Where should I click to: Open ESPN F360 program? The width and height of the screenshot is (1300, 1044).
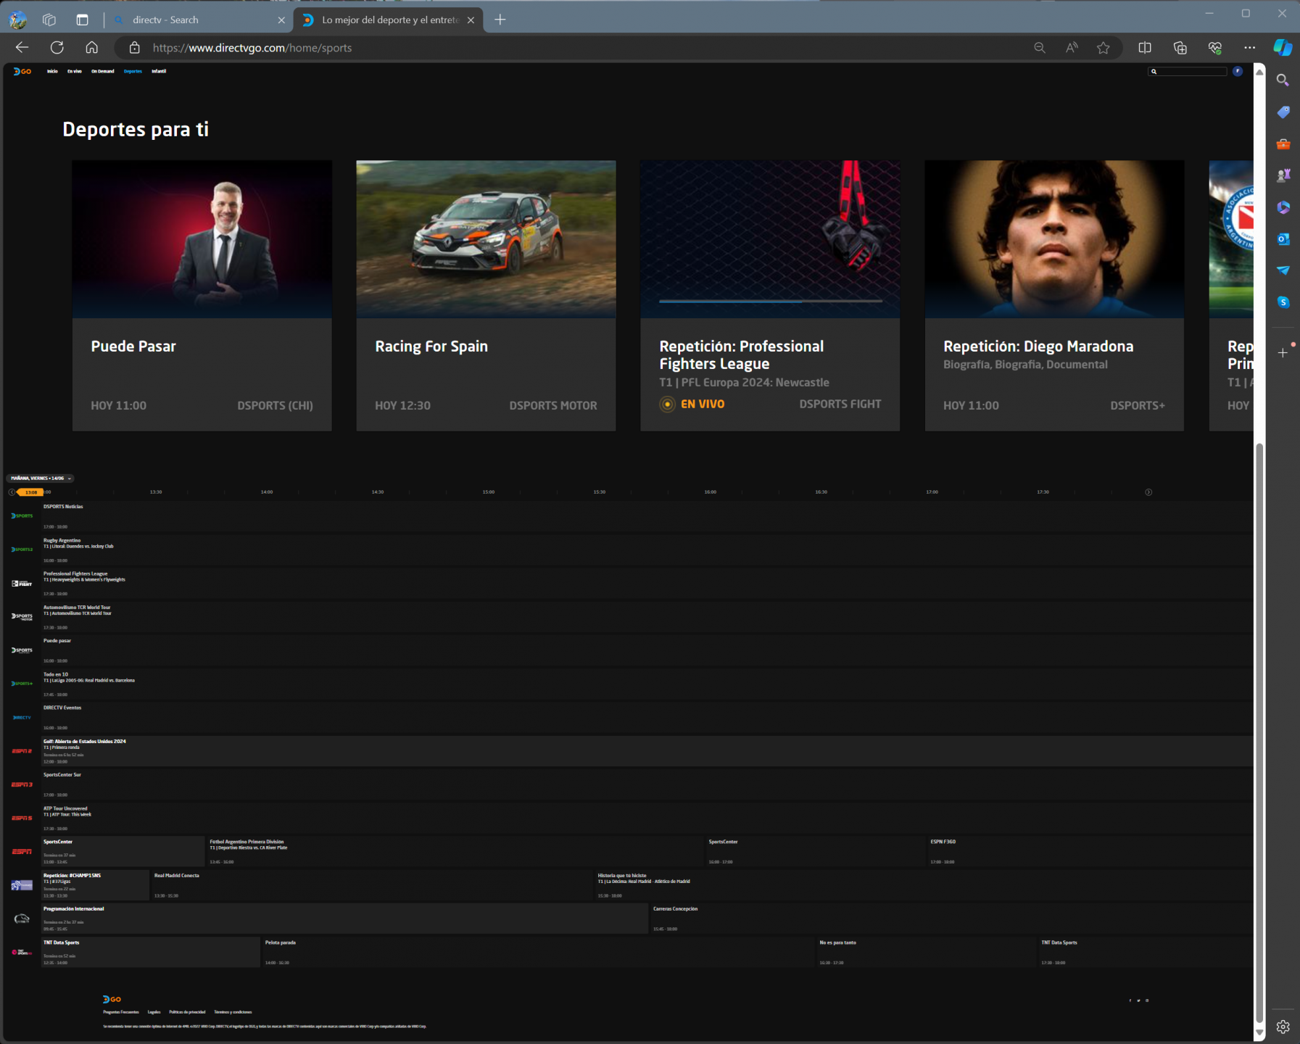1090,852
